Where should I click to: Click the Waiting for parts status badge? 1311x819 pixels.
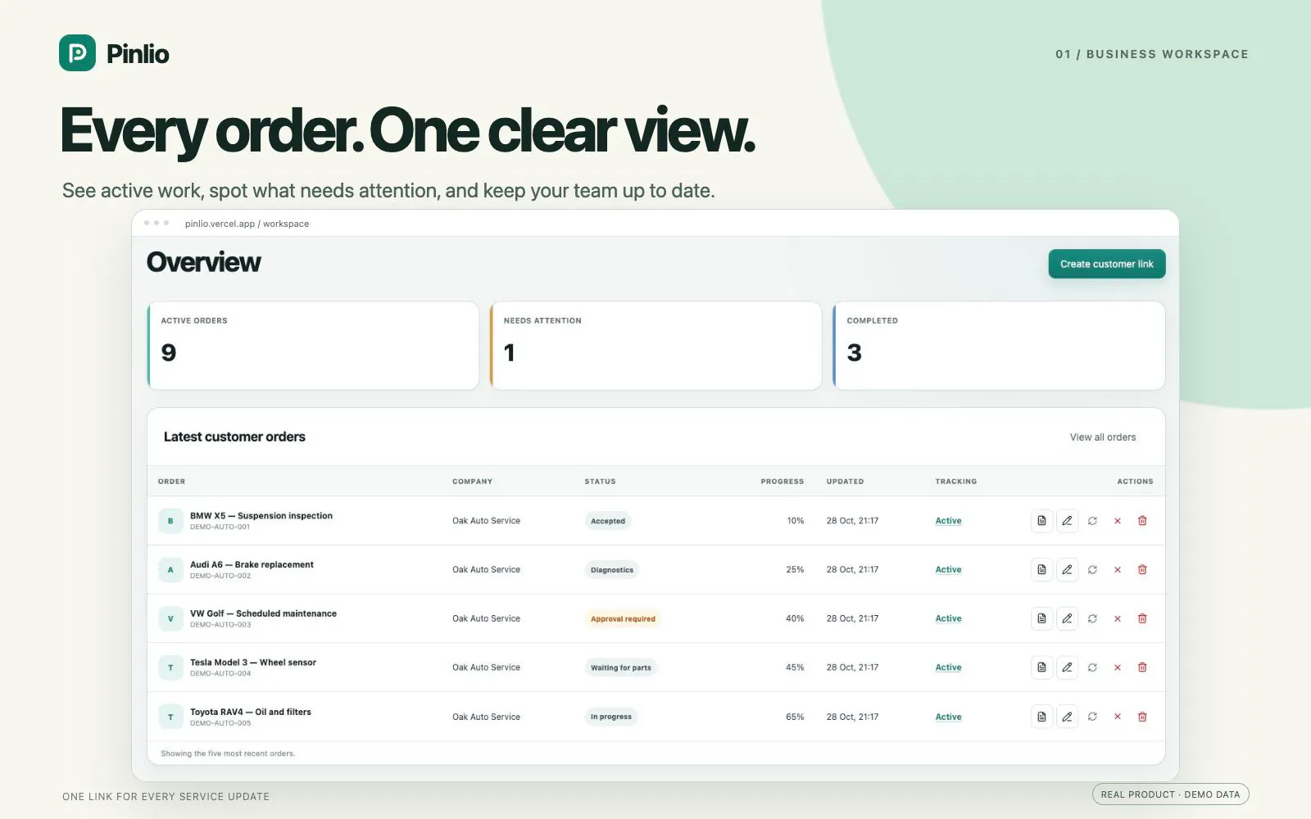tap(621, 667)
